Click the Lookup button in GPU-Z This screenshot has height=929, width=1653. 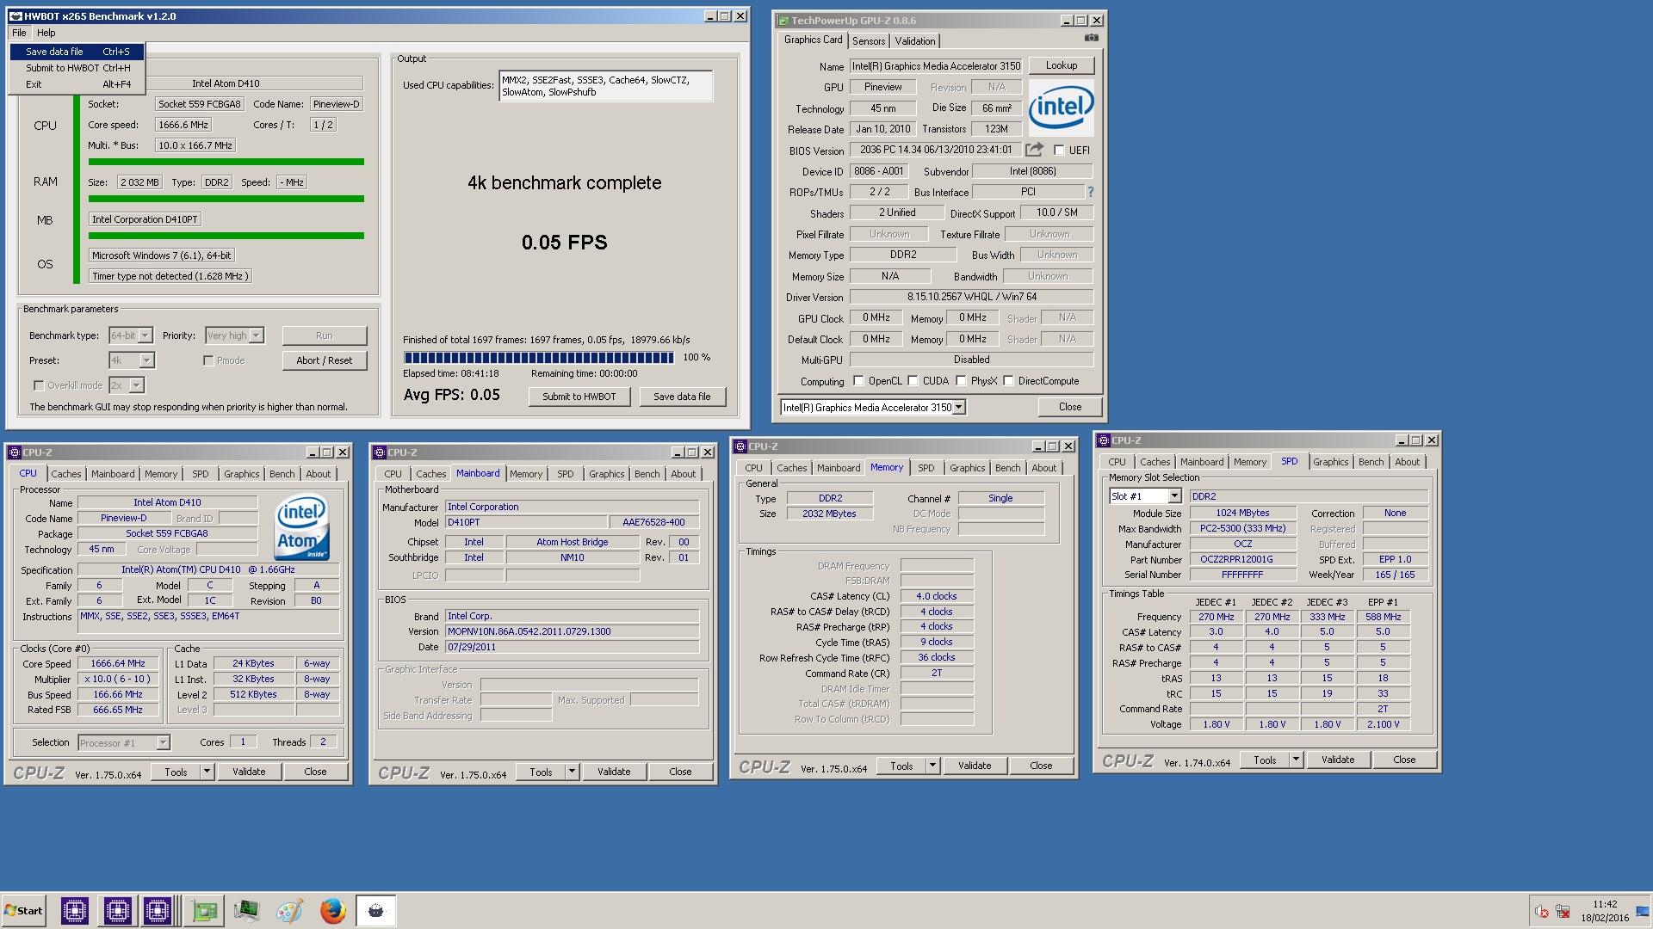(1061, 65)
